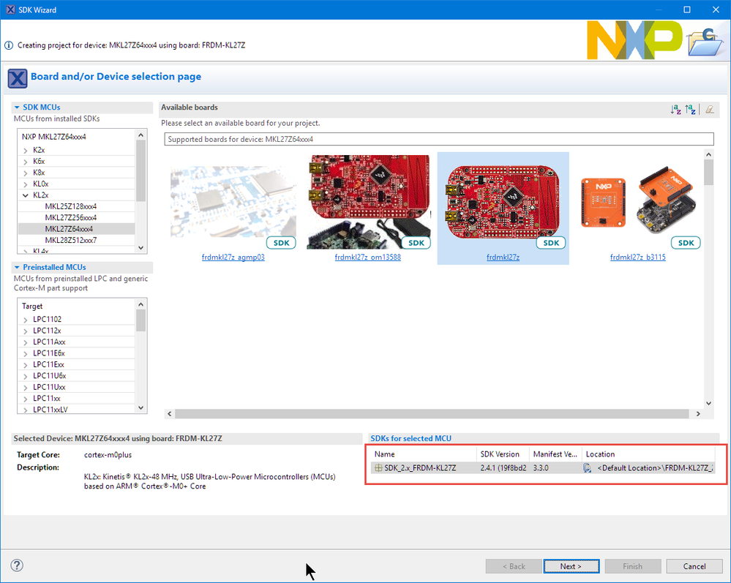
Task: Click the SDK Version column header
Action: [x=503, y=454]
